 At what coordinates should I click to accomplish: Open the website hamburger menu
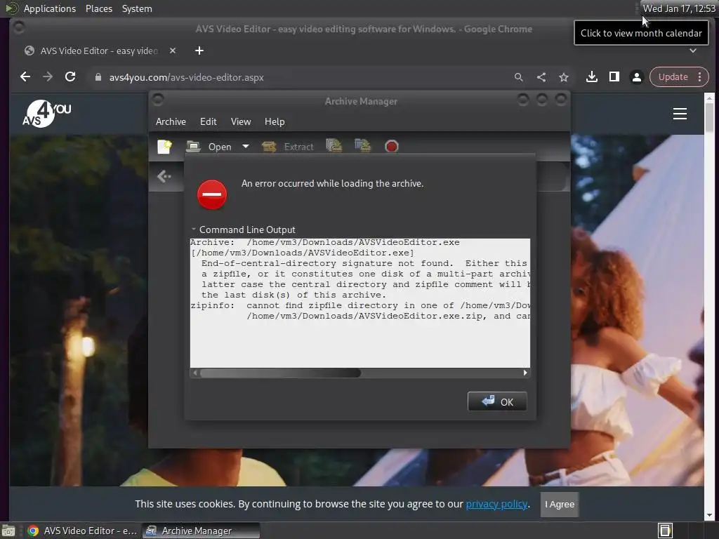(x=680, y=114)
